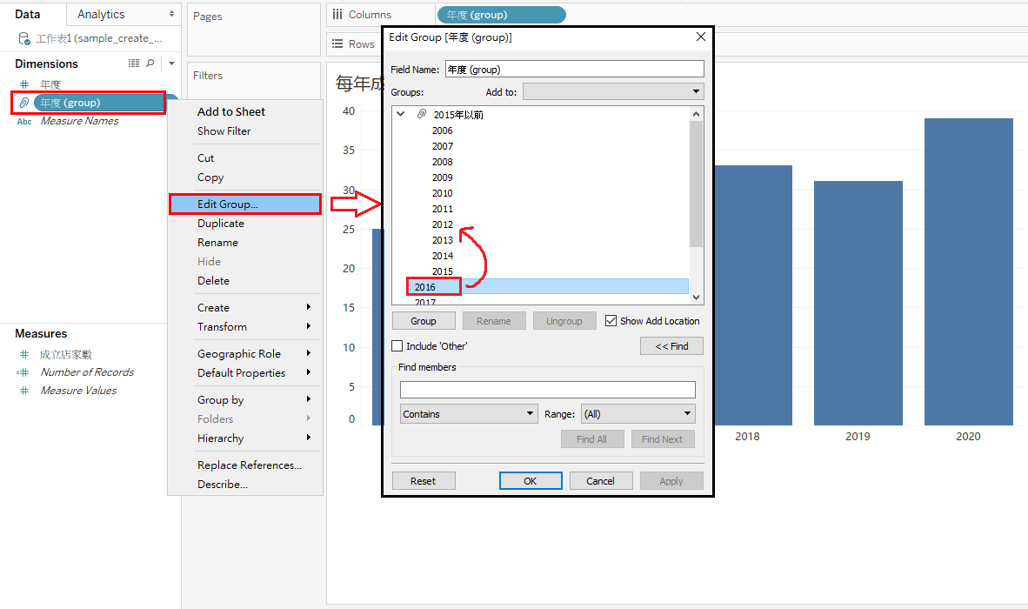Click the number sign icon beside 年度 dimension

[24, 84]
